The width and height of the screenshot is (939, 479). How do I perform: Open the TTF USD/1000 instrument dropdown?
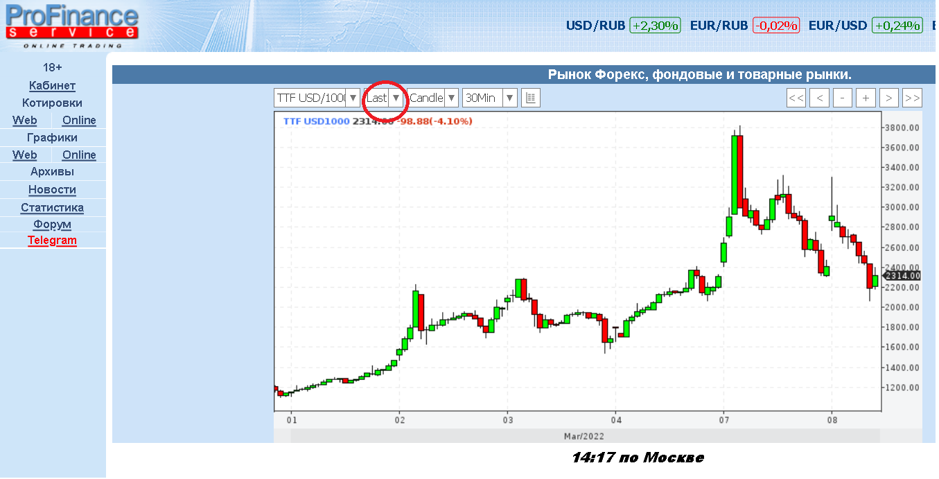[317, 98]
